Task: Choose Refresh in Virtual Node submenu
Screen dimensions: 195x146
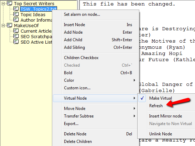Action: (156, 106)
